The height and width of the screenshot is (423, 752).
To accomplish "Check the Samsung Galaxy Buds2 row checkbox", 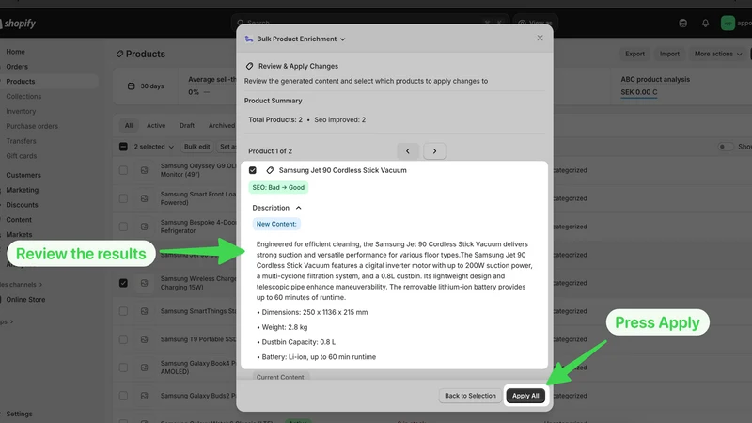I will click(123, 396).
